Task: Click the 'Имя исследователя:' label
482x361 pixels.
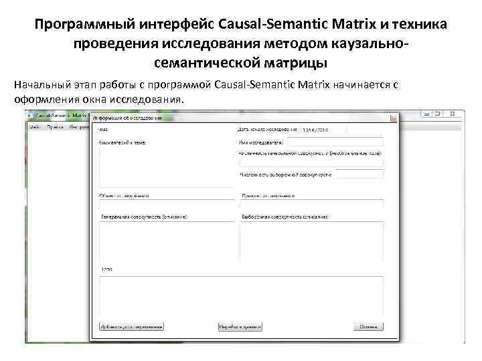Action: pos(260,142)
